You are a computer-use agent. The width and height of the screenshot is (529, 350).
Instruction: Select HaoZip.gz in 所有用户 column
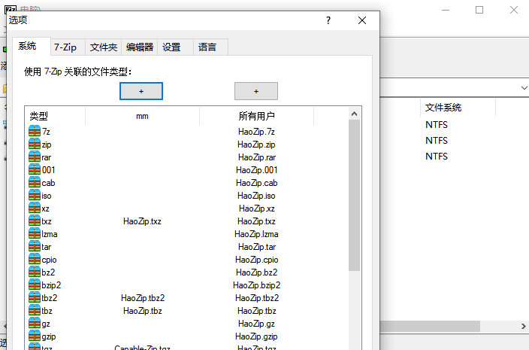click(x=256, y=324)
